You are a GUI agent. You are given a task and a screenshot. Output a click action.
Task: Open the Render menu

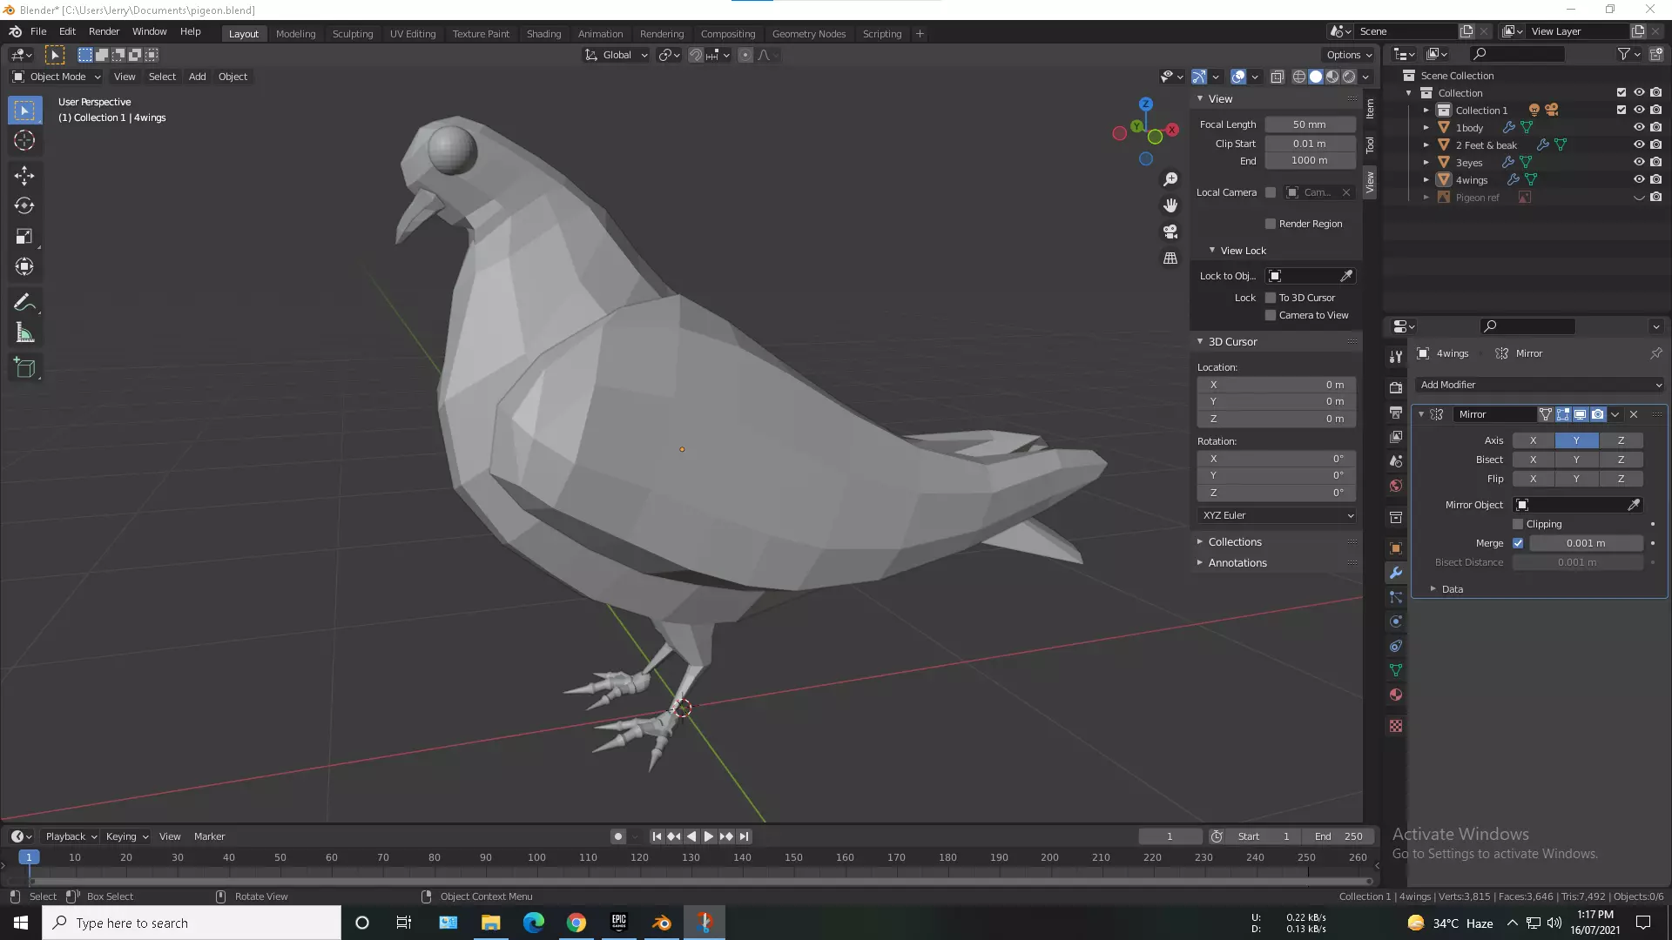104,31
